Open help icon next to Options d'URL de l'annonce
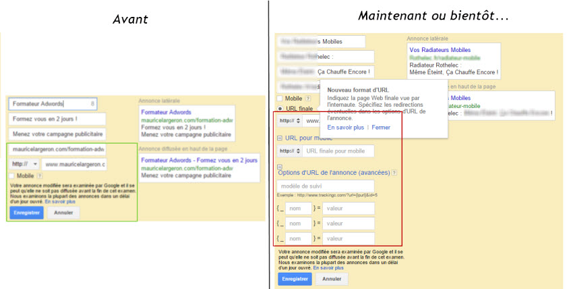 (x=394, y=173)
